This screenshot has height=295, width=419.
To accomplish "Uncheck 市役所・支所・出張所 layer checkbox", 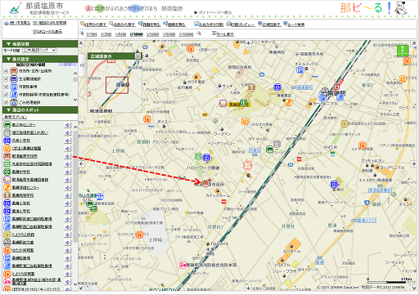I will 6,71.
